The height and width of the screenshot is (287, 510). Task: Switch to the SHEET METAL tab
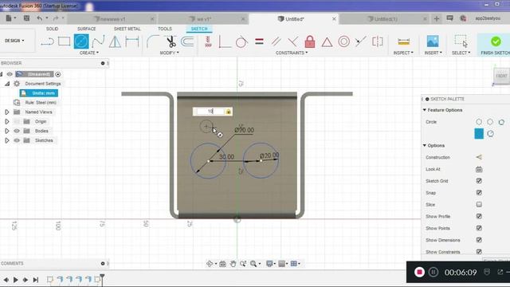[x=127, y=29]
